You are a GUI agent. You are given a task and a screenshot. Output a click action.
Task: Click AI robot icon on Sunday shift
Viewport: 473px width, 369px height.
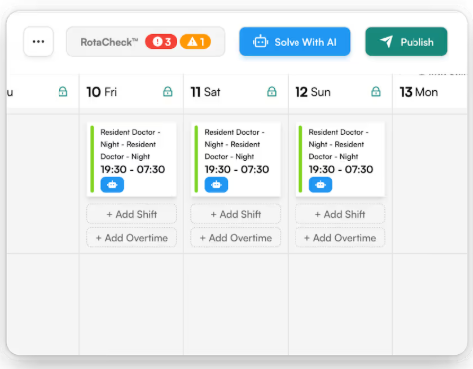320,184
